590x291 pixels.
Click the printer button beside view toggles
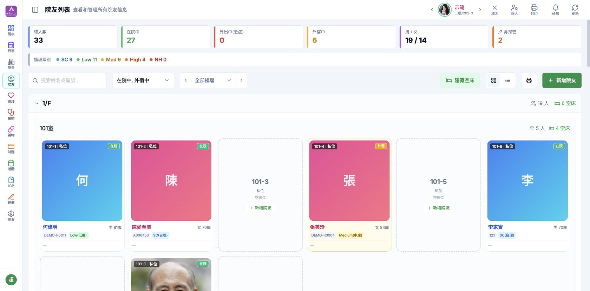(529, 80)
